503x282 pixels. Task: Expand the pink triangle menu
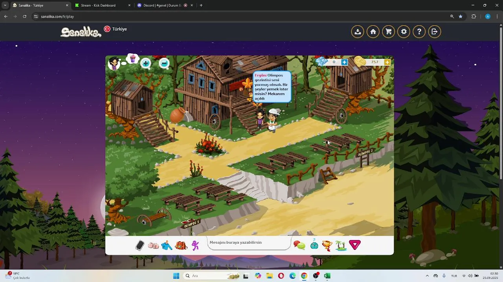[355, 245]
